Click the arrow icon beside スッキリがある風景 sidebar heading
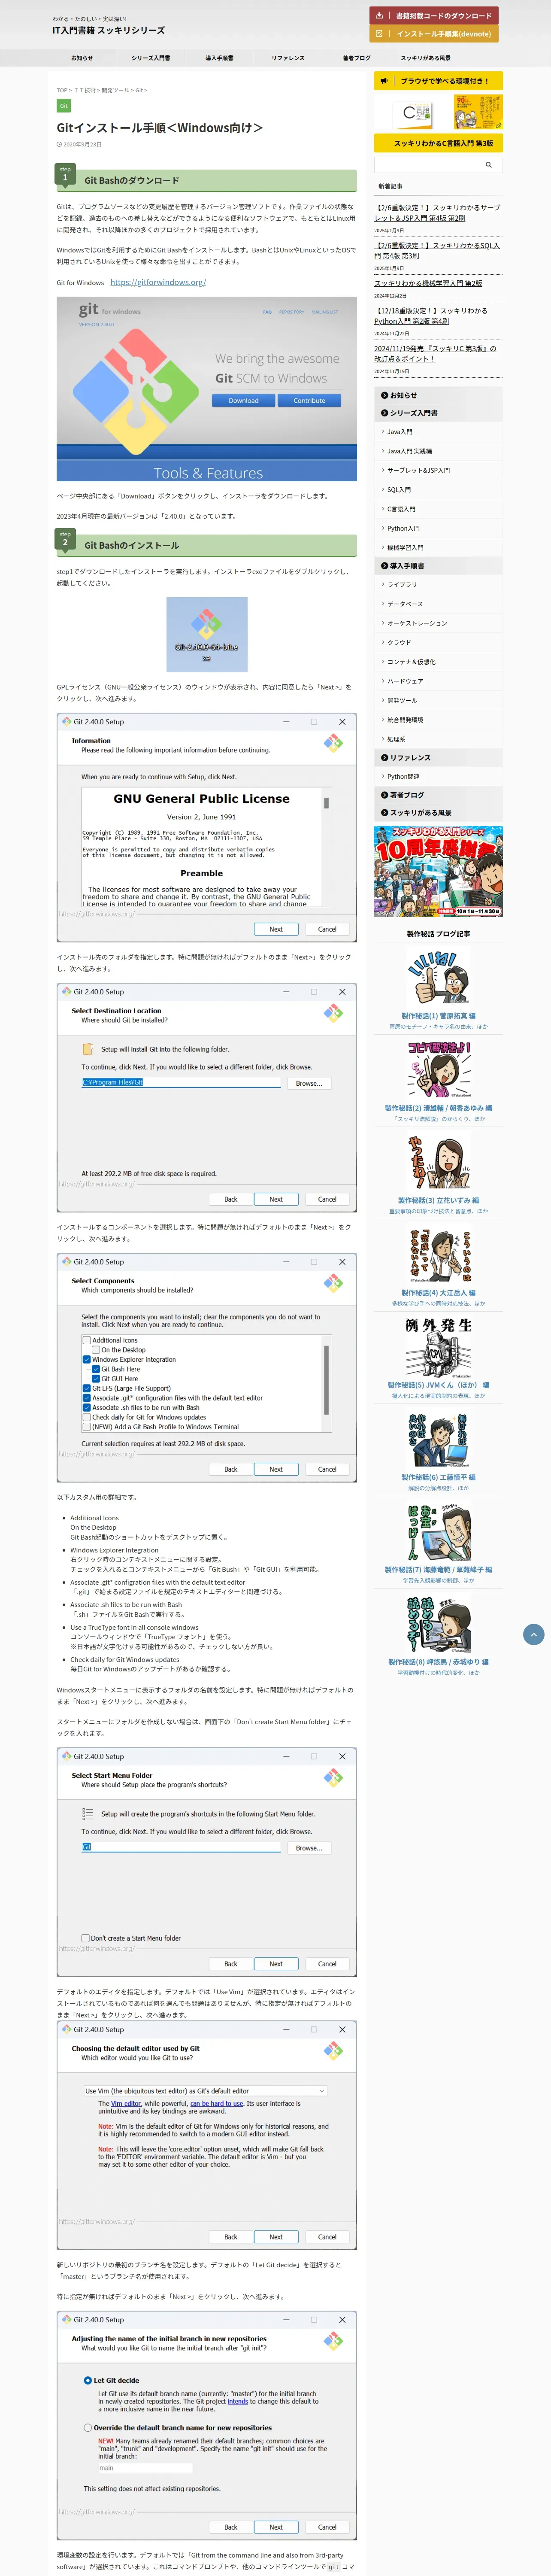Image resolution: width=551 pixels, height=2576 pixels. 384,813
